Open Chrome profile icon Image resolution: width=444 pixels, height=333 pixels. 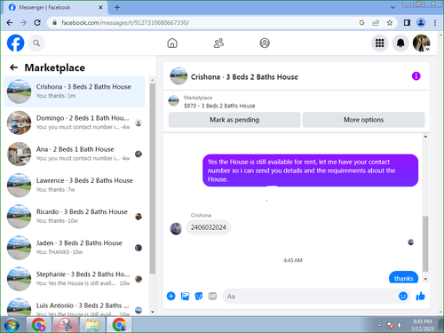point(421,22)
